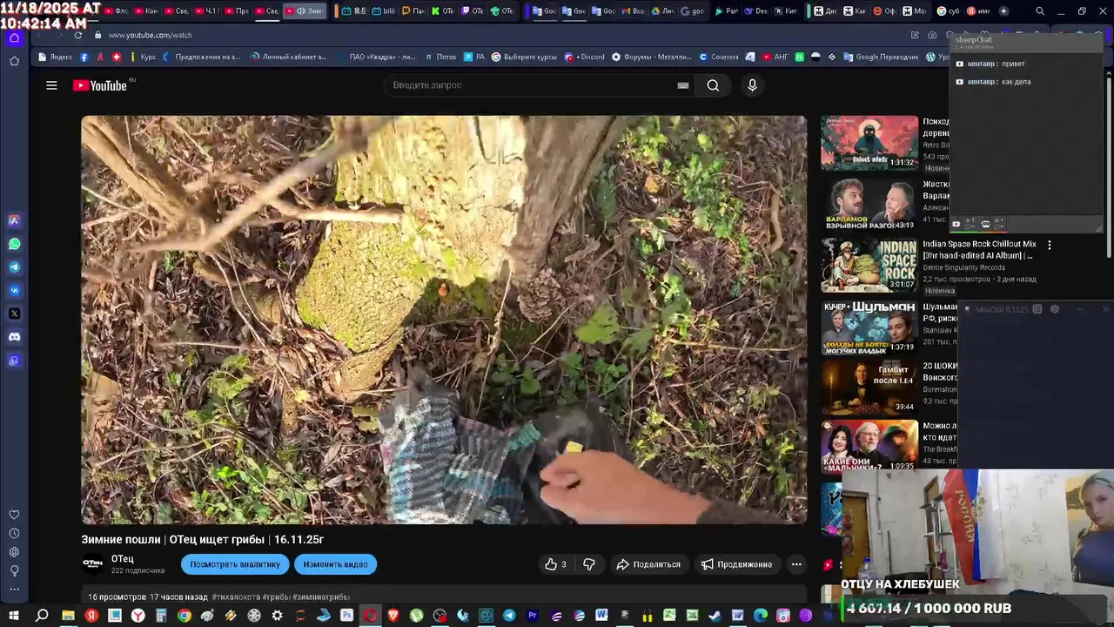Image resolution: width=1114 pixels, height=627 pixels.
Task: Click Посмотреть аналитику button
Action: (235, 564)
